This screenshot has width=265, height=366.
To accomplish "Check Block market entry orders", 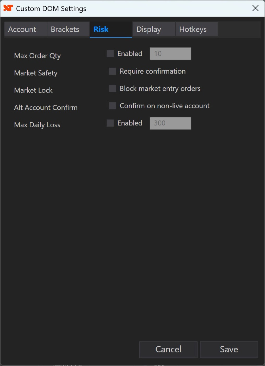I will (x=113, y=88).
